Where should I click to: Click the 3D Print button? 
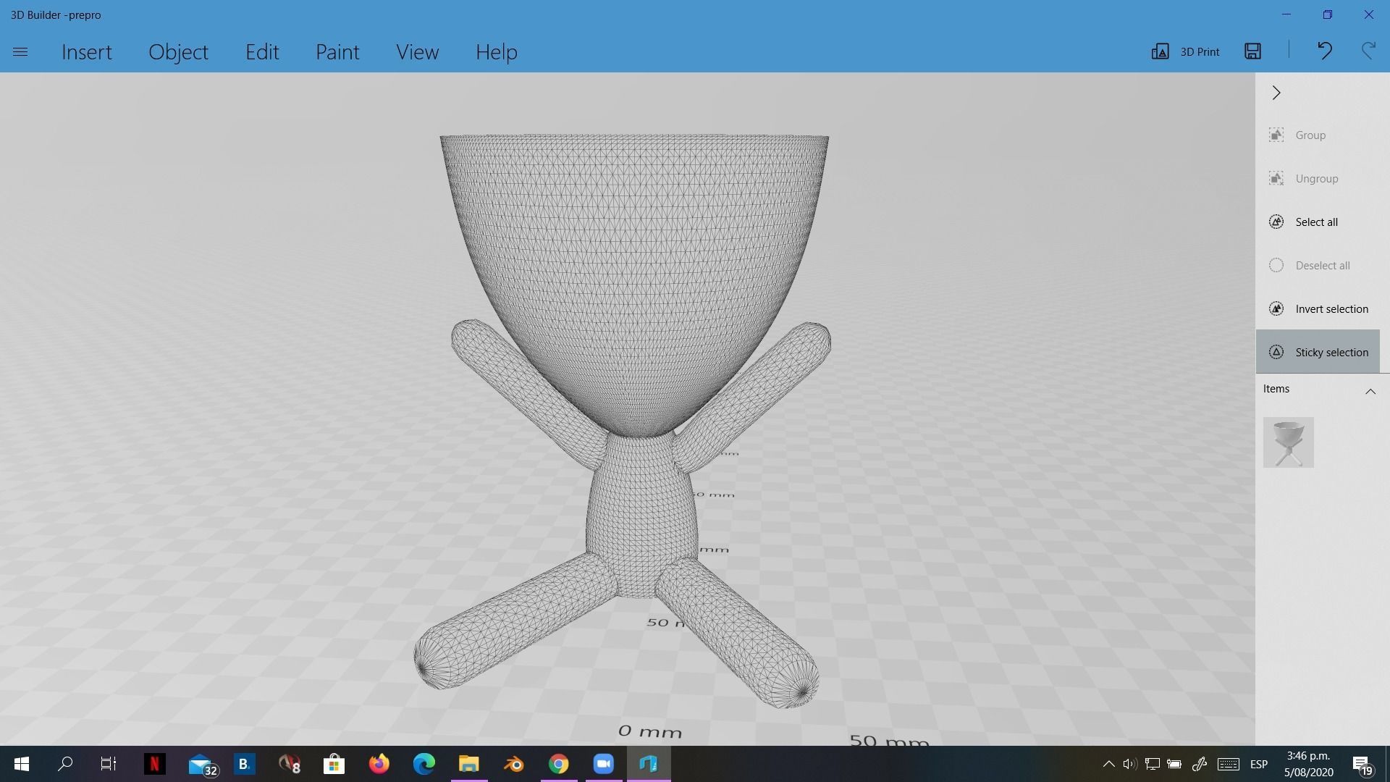tap(1185, 51)
